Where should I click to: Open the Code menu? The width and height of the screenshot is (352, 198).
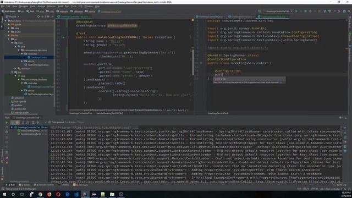[32, 6]
